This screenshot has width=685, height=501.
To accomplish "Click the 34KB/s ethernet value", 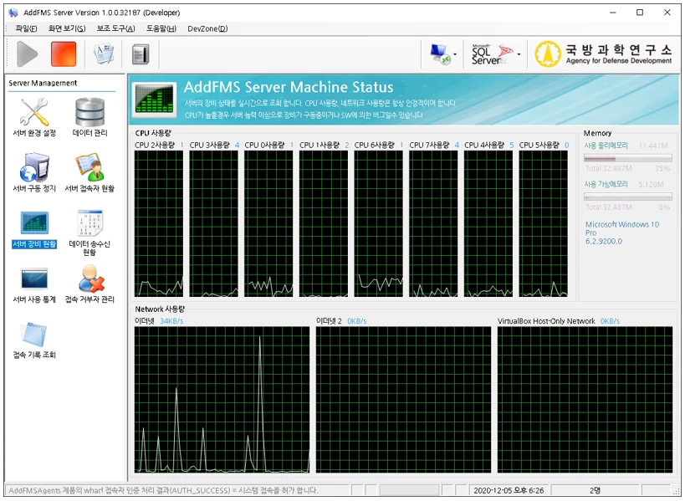I will 171,321.
